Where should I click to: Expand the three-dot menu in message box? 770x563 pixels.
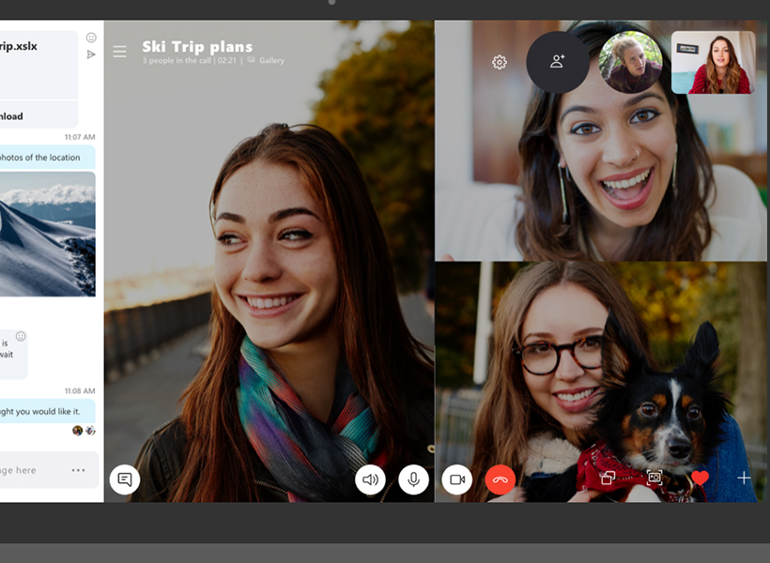coord(78,470)
